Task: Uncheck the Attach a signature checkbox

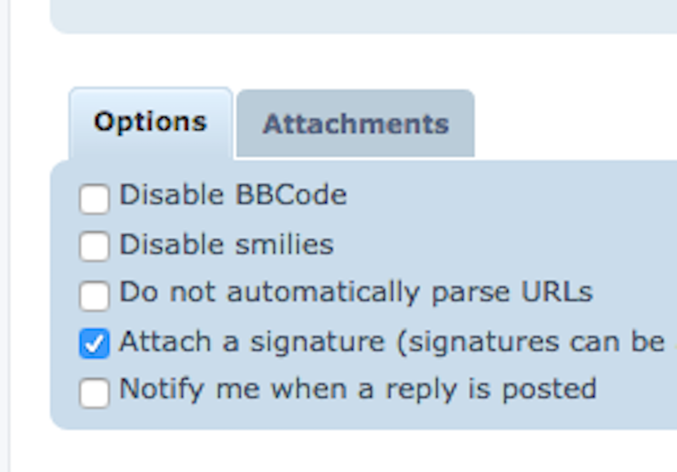Action: (x=94, y=344)
